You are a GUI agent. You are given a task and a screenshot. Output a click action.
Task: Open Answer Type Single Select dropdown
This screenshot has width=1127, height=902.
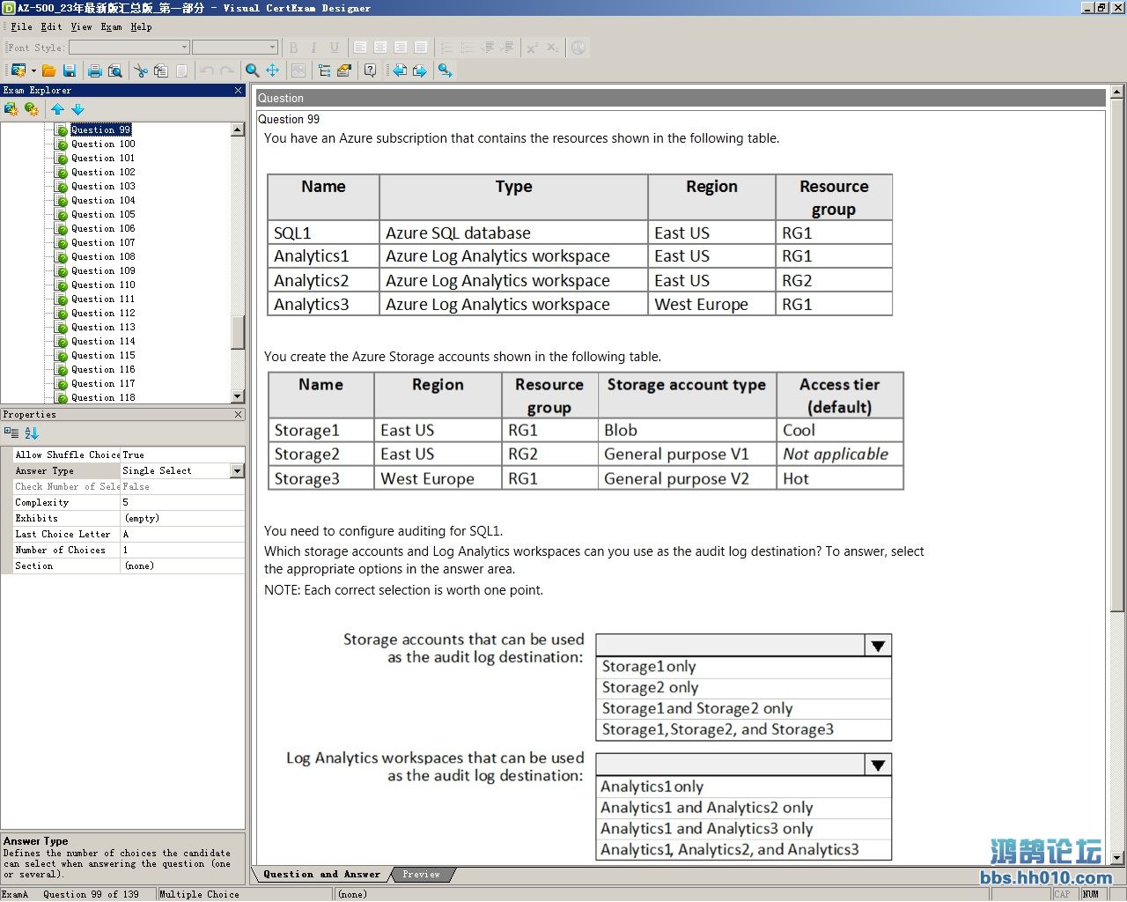click(x=237, y=471)
